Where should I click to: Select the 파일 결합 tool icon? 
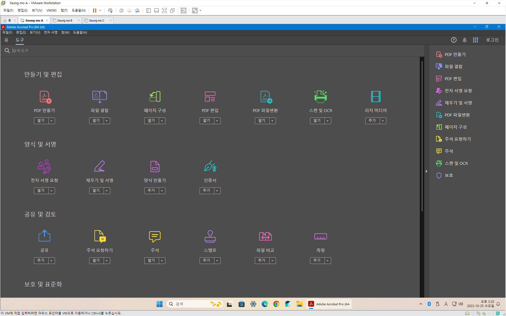(x=99, y=97)
